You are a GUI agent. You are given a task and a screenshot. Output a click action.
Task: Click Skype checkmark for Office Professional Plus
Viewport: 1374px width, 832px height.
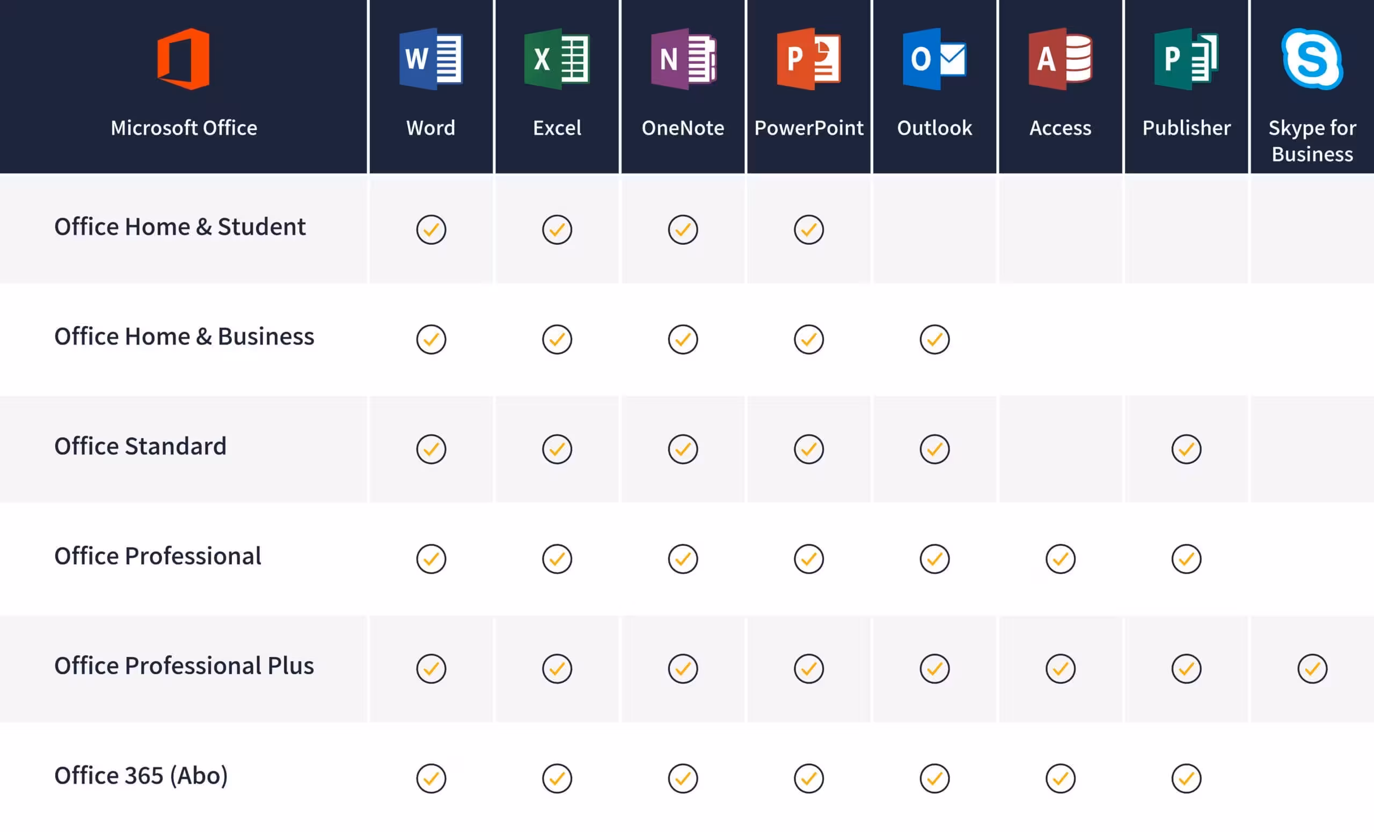1312,668
